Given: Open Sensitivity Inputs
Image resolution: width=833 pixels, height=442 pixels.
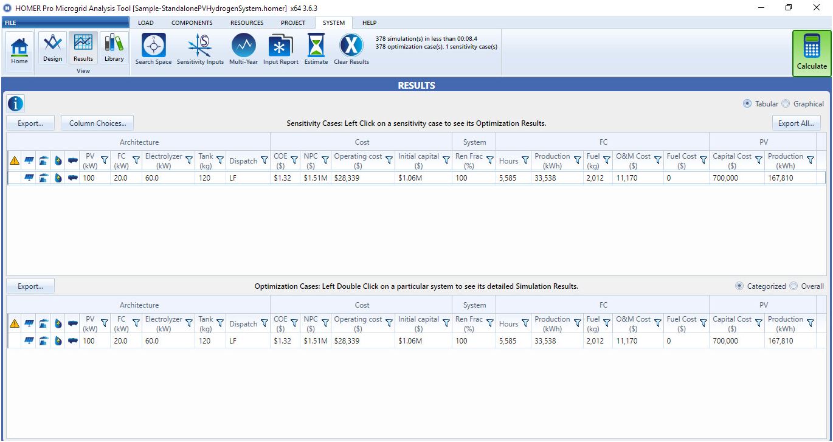Looking at the screenshot, I should pos(200,49).
